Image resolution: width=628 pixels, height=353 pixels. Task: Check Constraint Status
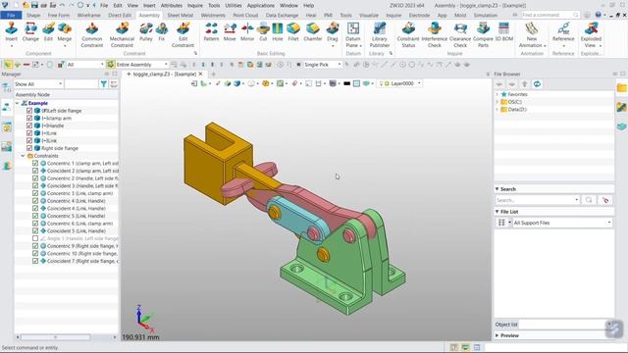(408, 34)
